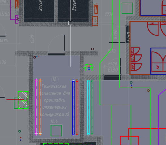The width and height of the screenshot is (166, 145).
Task: Click the red circle inside the green riser box
Action: [x=89, y=66]
